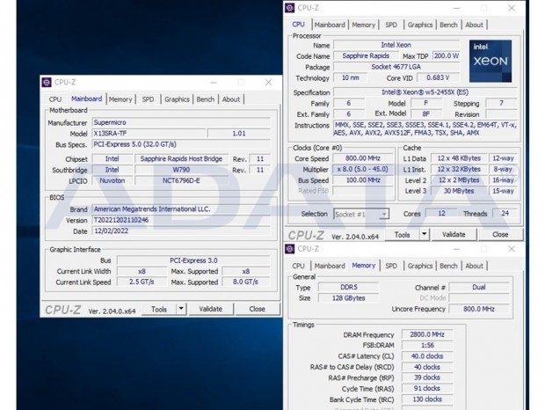Viewport: 545px width, 410px height.
Task: Select Mainboard tab in the CPU window
Action: pos(330,25)
